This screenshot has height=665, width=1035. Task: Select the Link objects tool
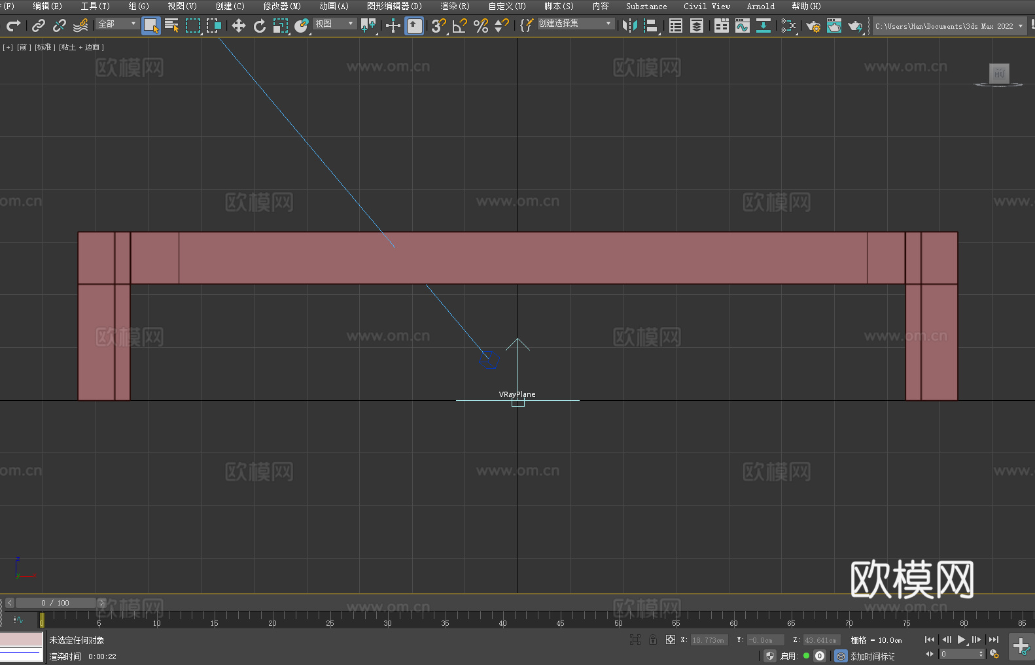[39, 26]
